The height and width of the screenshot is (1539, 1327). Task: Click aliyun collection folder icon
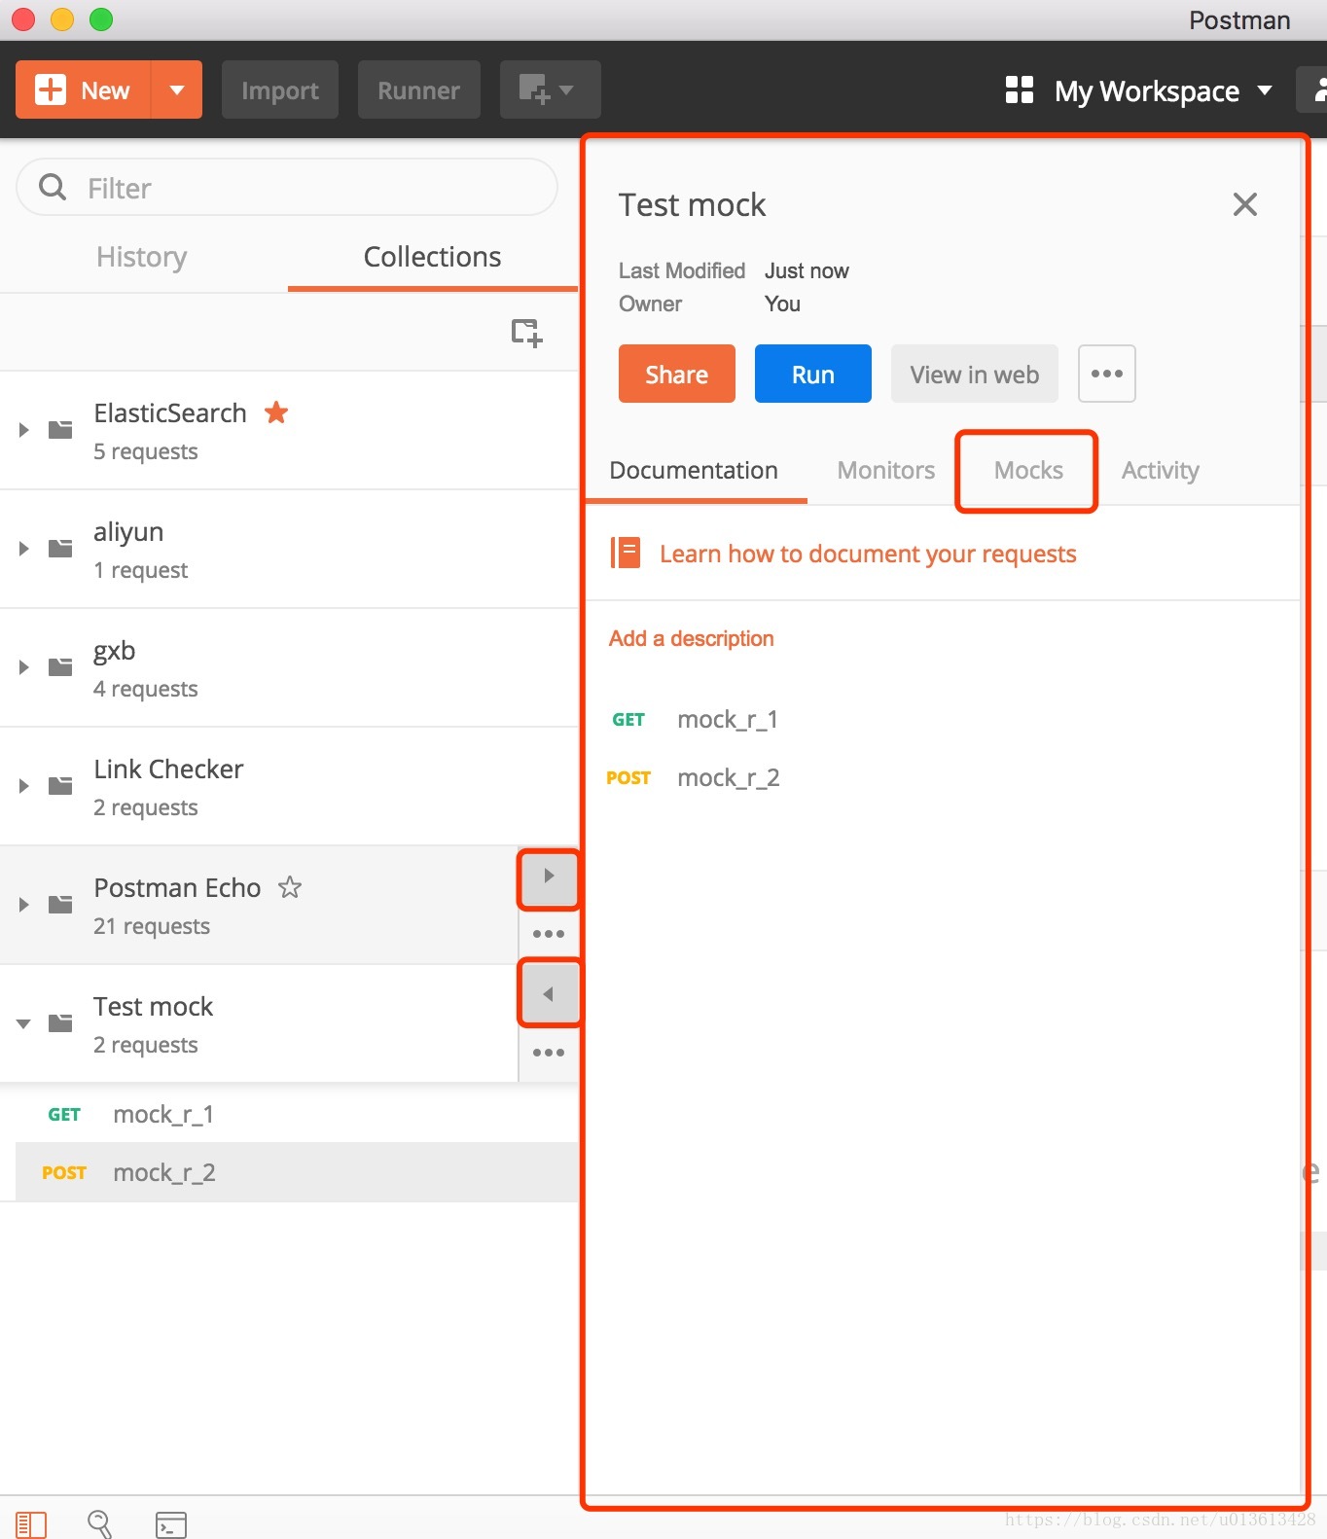60,548
